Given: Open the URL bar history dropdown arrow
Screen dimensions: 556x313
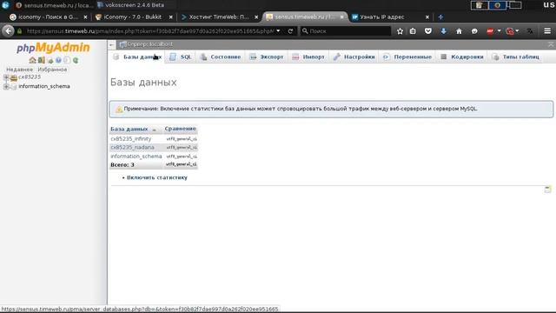Looking at the screenshot, I should pyautogui.click(x=278, y=31).
